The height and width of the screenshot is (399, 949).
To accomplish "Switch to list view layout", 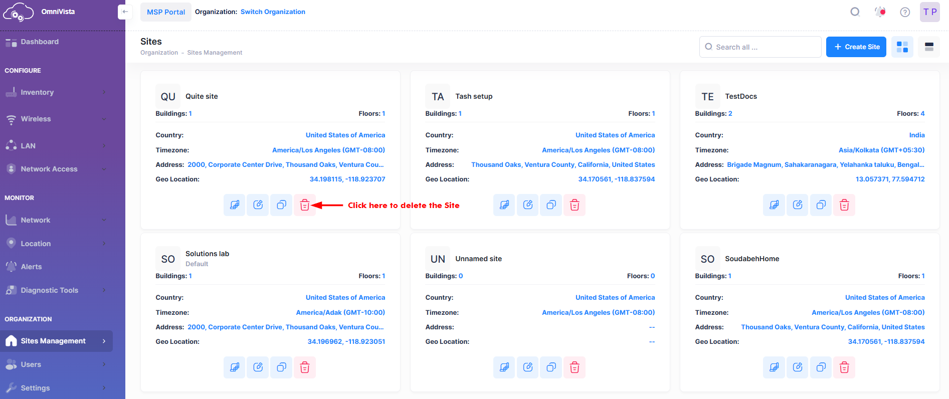I will (x=928, y=47).
